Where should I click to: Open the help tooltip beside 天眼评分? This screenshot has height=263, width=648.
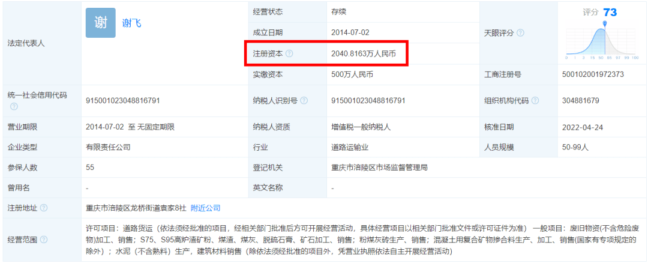(520, 33)
